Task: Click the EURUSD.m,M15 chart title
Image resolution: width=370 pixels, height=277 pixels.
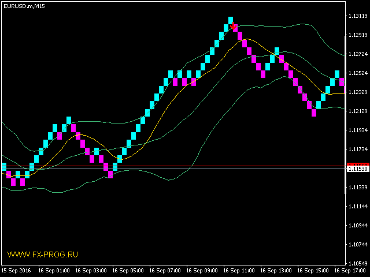Action: tap(24, 6)
